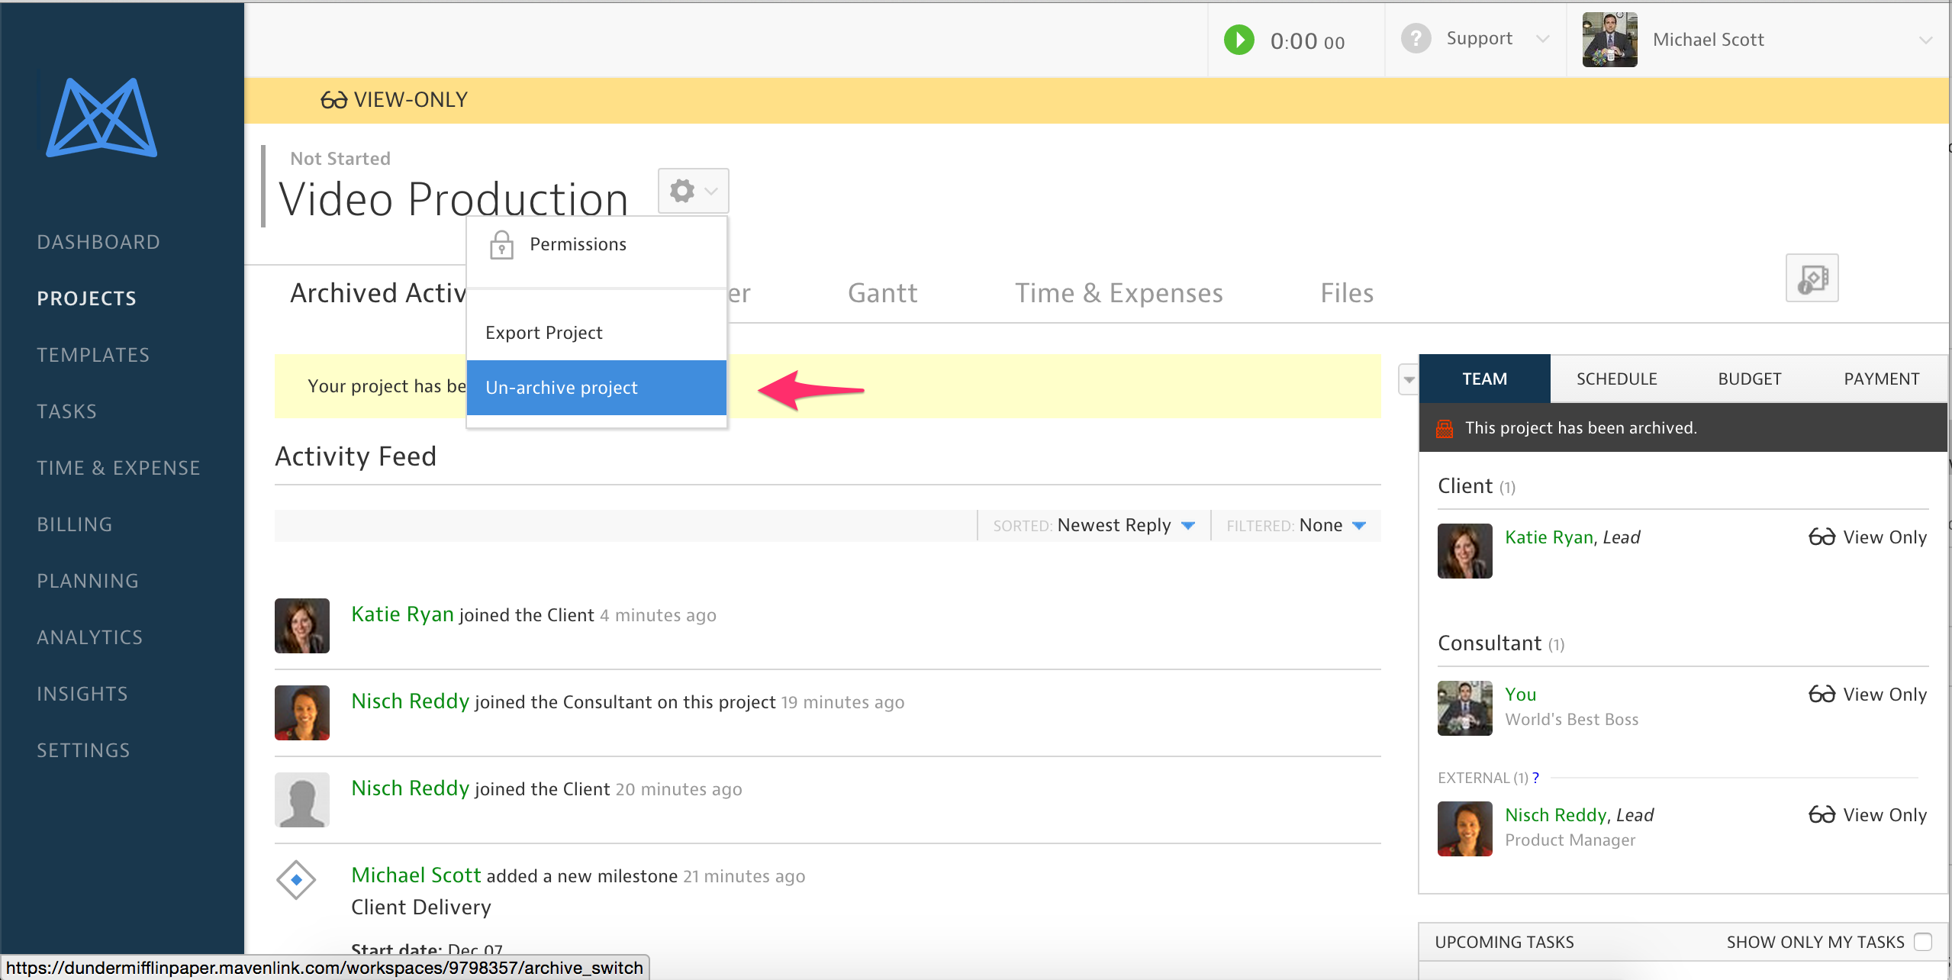Click the Support question mark icon
Image resolution: width=1952 pixels, height=980 pixels.
pyautogui.click(x=1416, y=38)
